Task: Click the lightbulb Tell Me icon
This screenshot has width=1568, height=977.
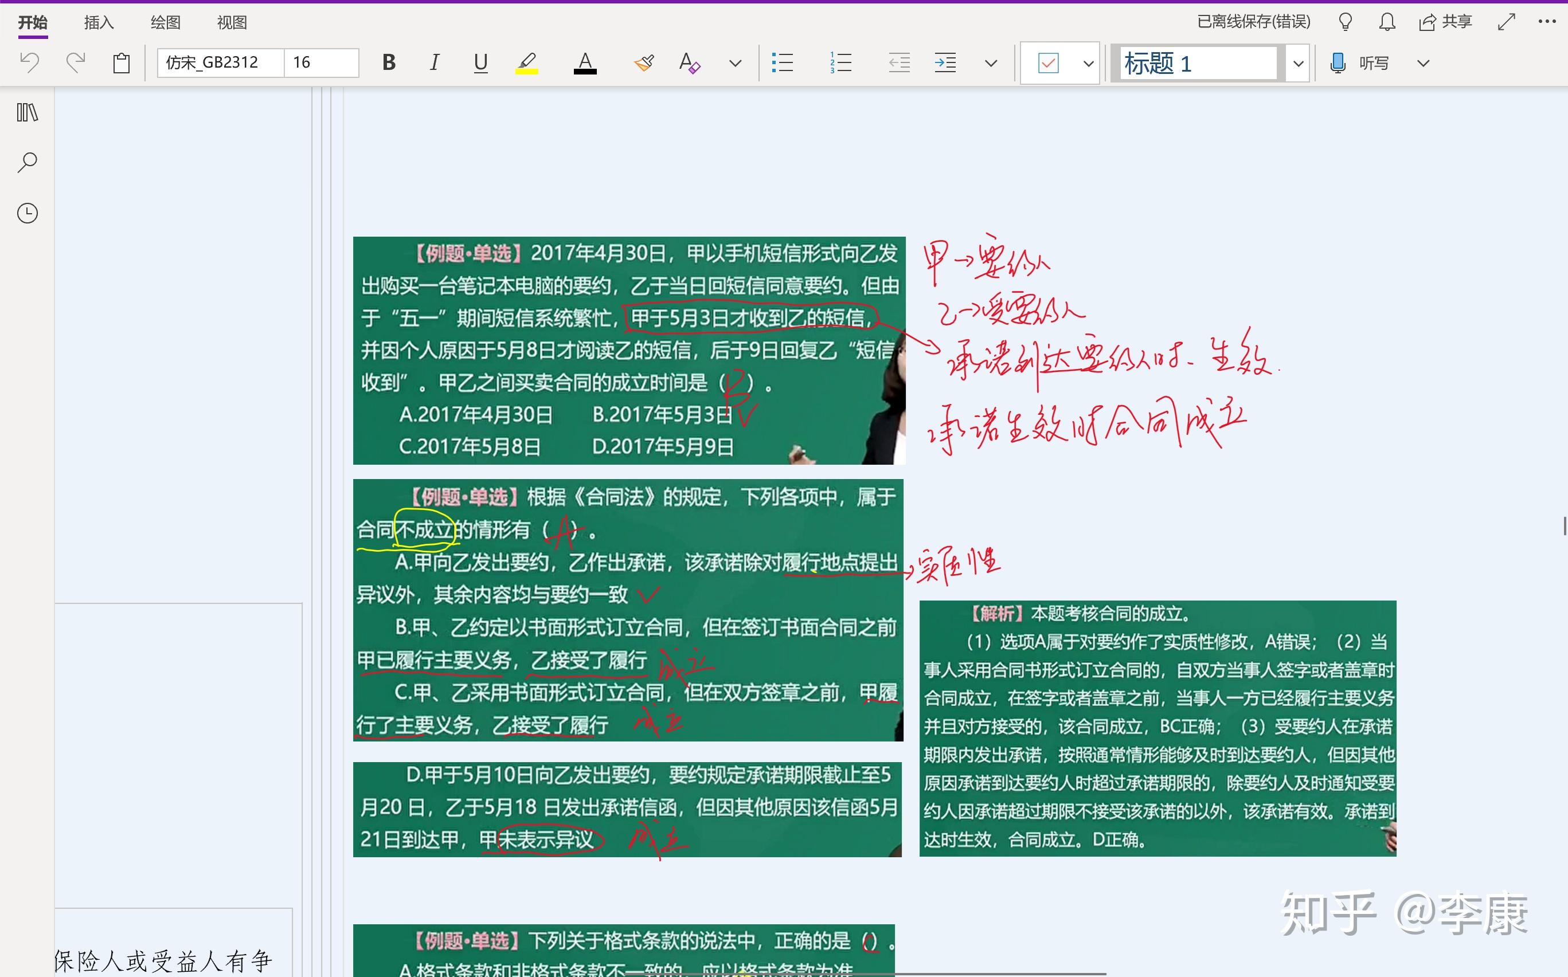Action: point(1345,22)
